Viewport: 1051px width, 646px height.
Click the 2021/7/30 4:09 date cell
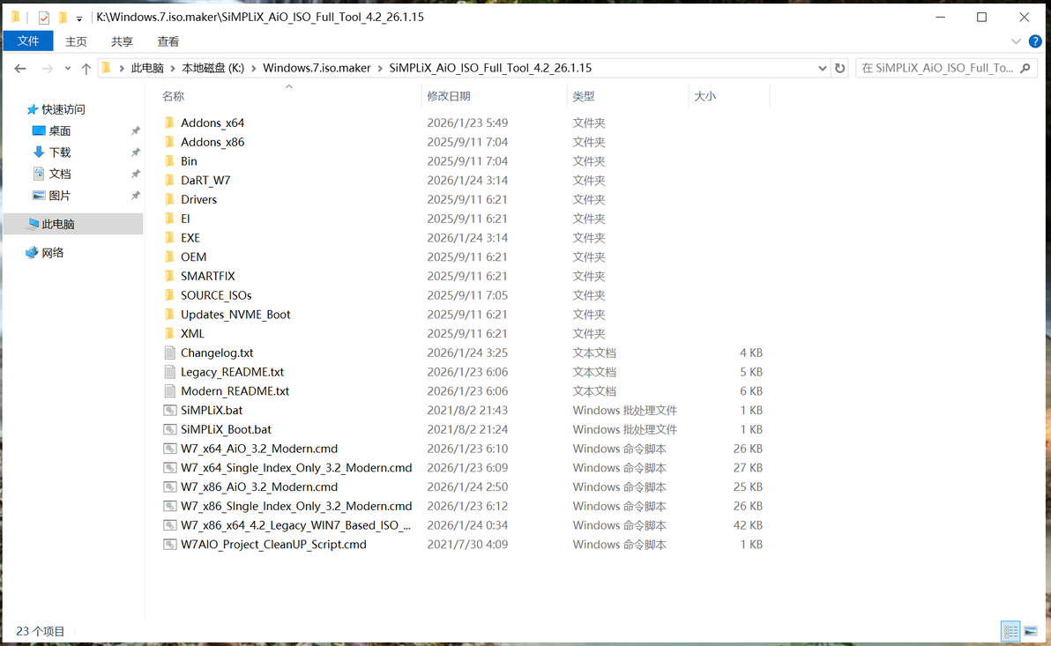point(467,544)
